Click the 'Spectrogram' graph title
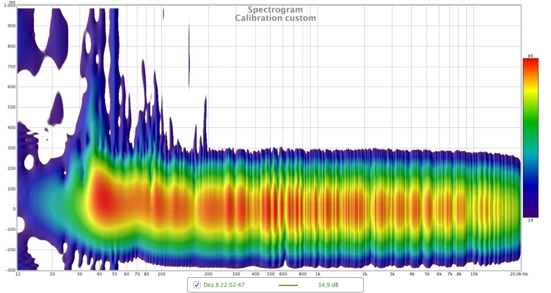The height and width of the screenshot is (293, 551). click(275, 10)
